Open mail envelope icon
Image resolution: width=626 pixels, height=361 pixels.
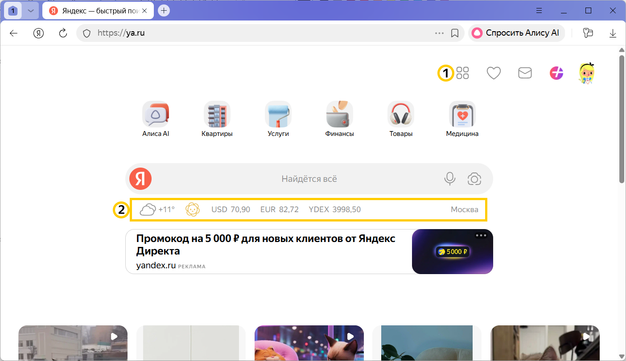tap(525, 73)
